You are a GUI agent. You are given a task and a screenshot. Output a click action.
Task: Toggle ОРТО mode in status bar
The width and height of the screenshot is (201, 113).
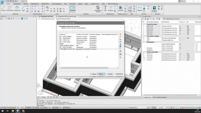point(50,107)
